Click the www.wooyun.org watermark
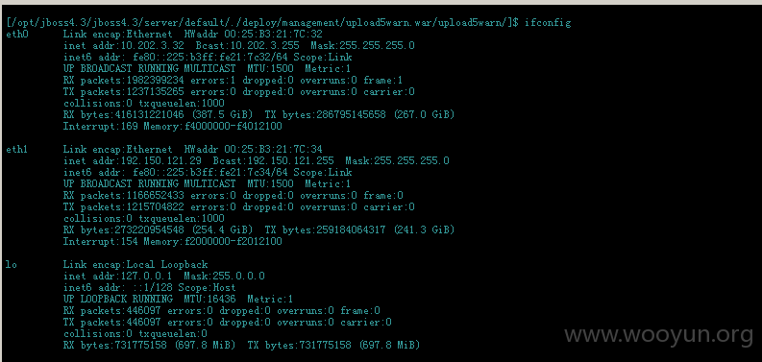762x362 pixels. 658,335
